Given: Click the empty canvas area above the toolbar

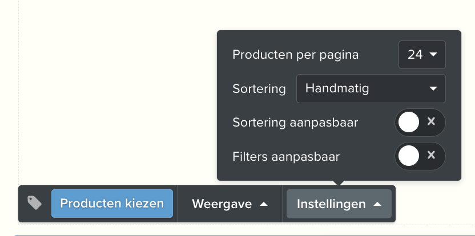Looking at the screenshot, I should (115, 91).
